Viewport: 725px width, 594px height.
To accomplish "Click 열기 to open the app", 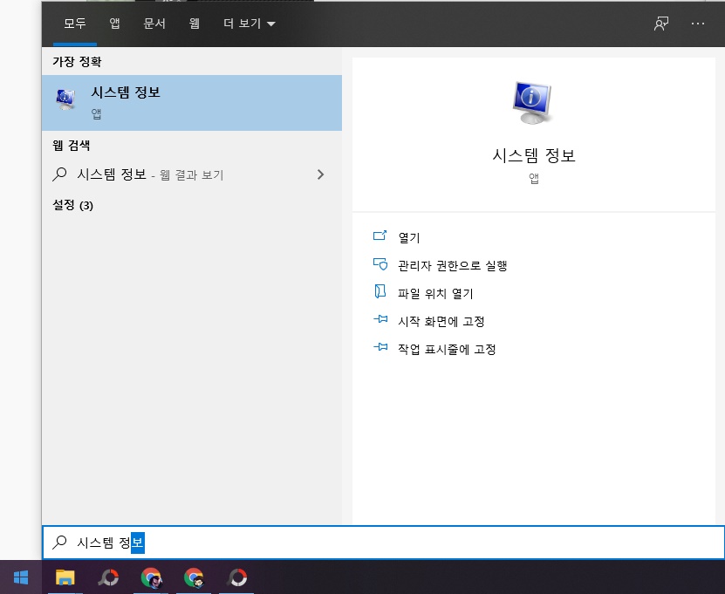I will (409, 237).
